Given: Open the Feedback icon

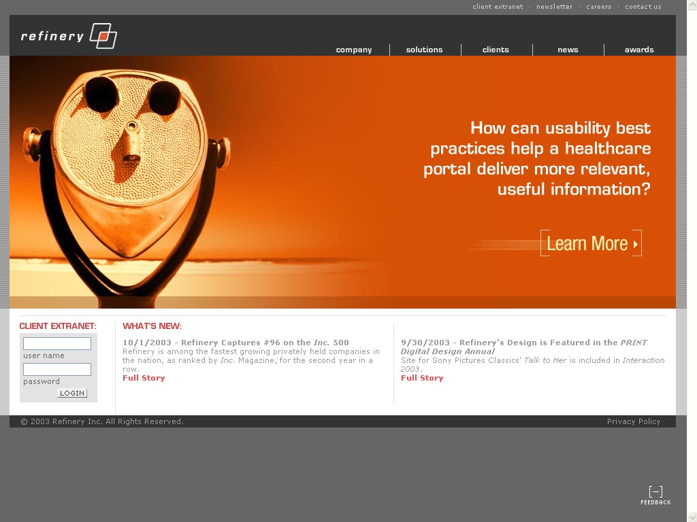Looking at the screenshot, I should click(655, 495).
